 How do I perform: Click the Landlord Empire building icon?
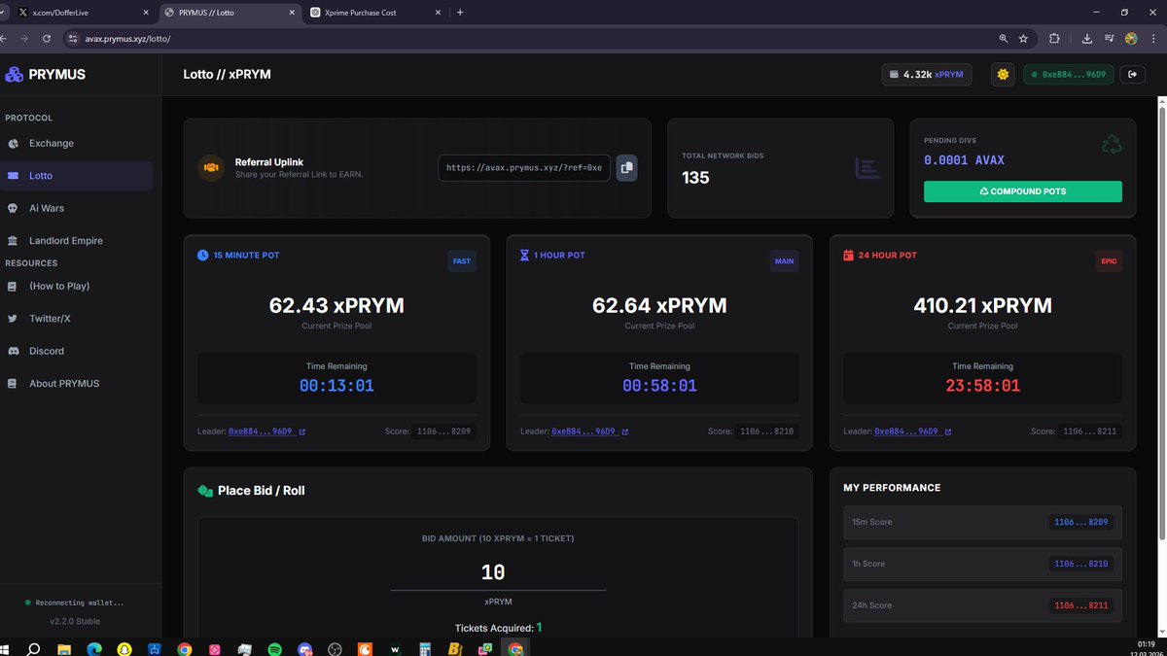[x=13, y=240]
